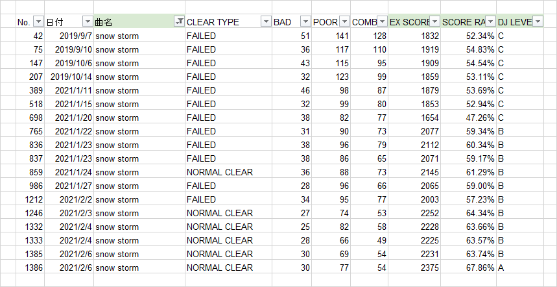Open the 日付 column filter dropdown

point(88,21)
